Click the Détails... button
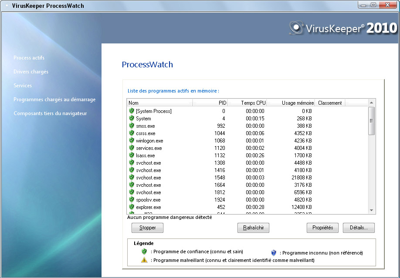 pos(359,228)
